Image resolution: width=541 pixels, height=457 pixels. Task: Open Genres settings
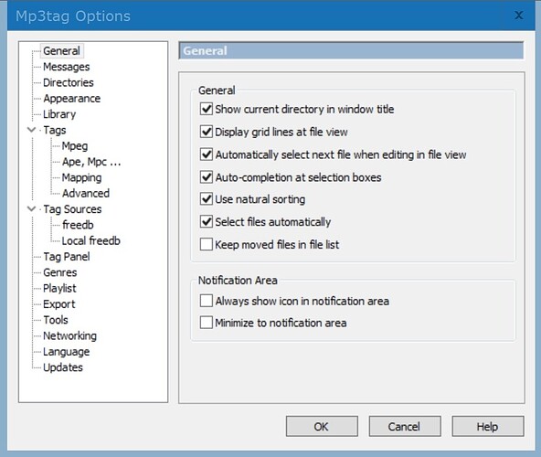click(60, 272)
